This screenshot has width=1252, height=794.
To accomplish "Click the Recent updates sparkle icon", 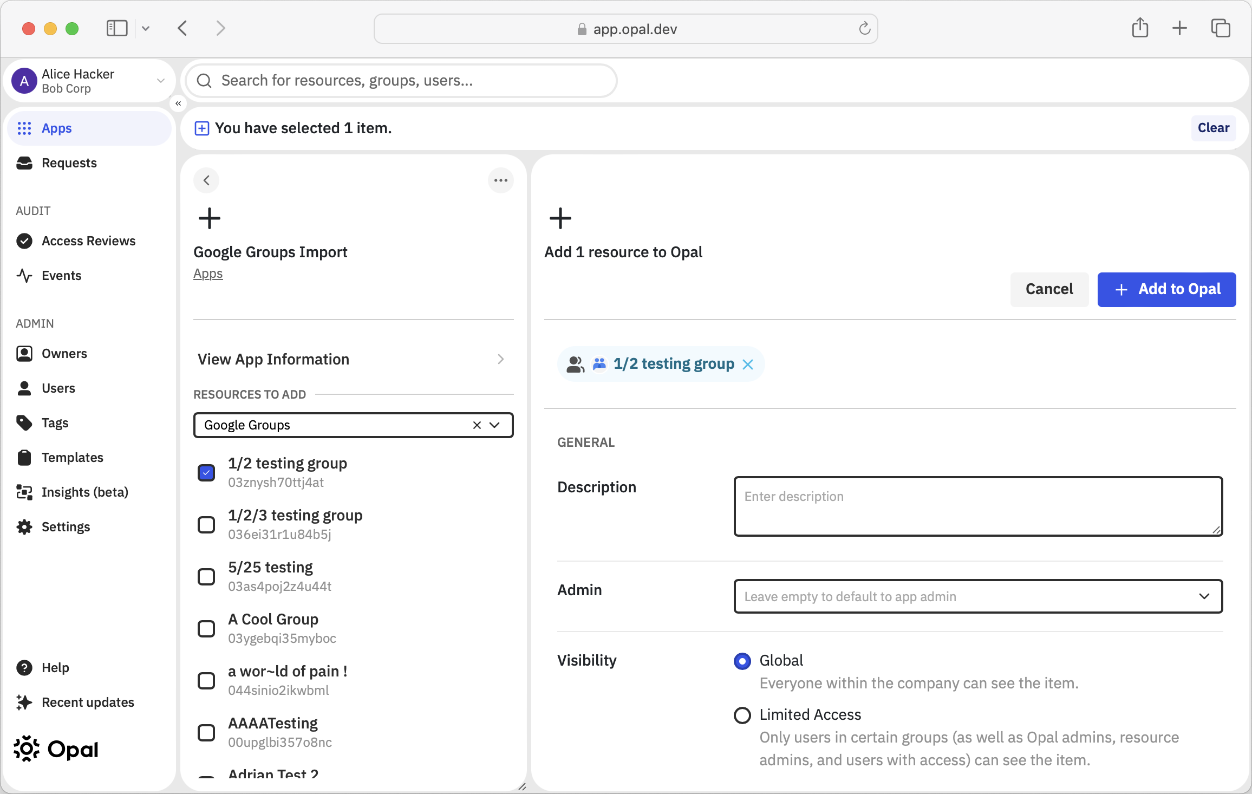I will click(x=24, y=702).
